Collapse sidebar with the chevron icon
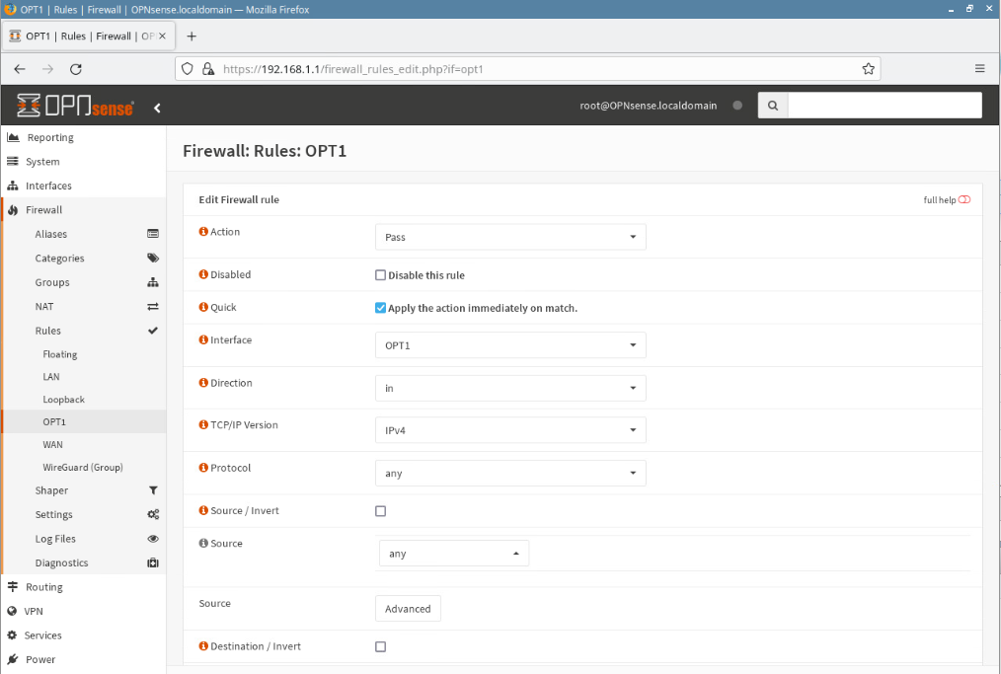This screenshot has width=1001, height=674. (x=157, y=108)
